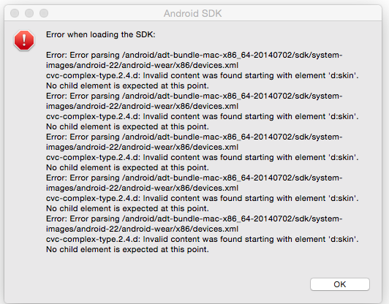Click the fourth cvc-complex-type.2.4.d message line
Screen dimensions: 389x304
pyautogui.click(x=203, y=198)
